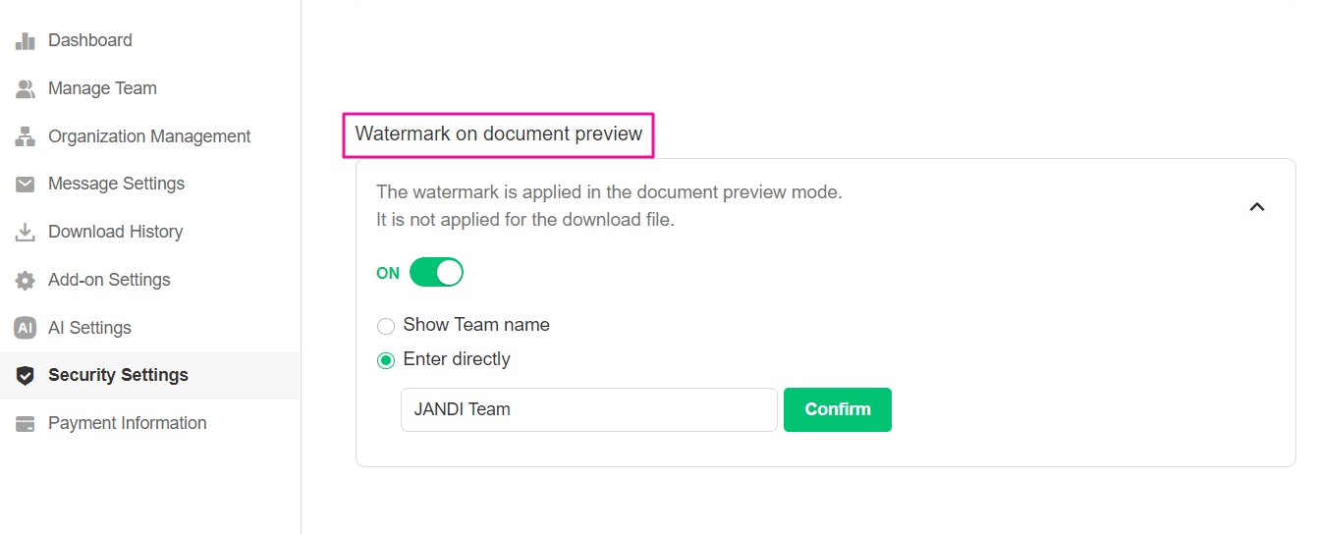Click the Organization Management hierarchy icon

[x=26, y=136]
